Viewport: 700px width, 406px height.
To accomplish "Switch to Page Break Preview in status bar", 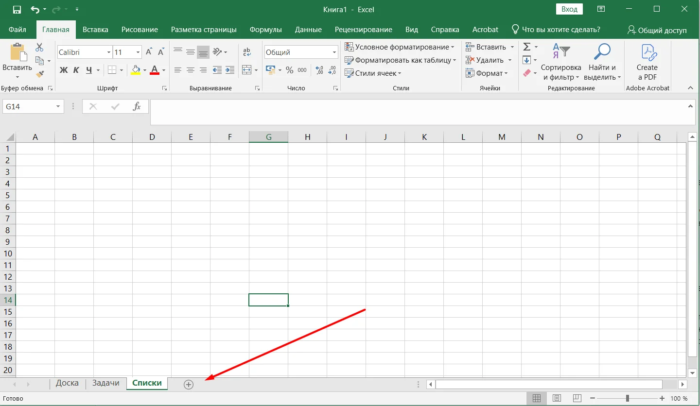I will pos(578,399).
